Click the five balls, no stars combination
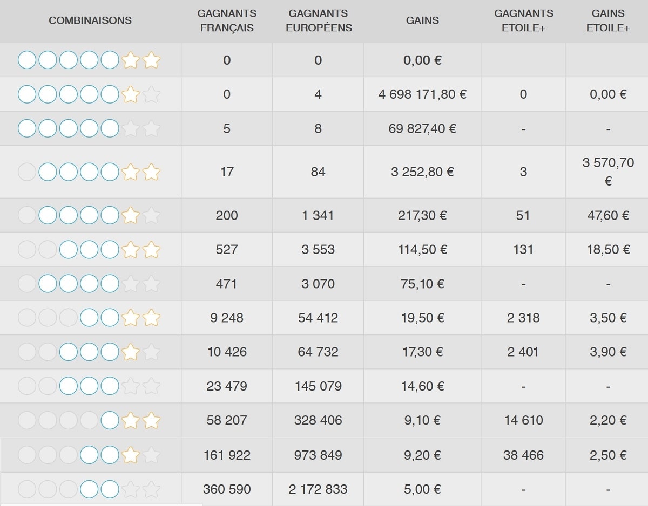648x506 pixels. pos(89,128)
